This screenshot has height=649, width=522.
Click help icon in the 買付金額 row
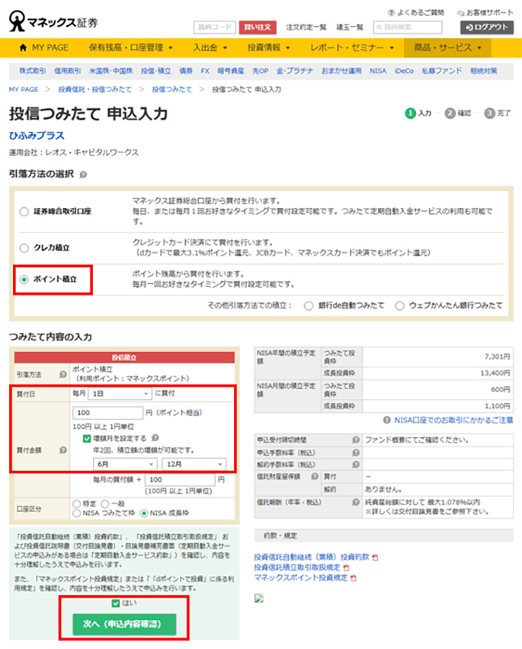[x=62, y=450]
